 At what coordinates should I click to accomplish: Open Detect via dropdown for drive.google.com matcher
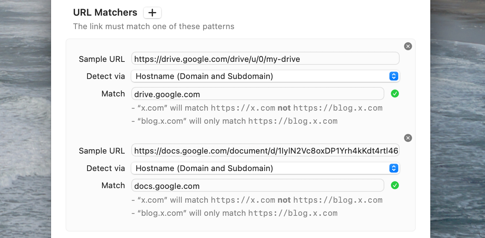(265, 76)
